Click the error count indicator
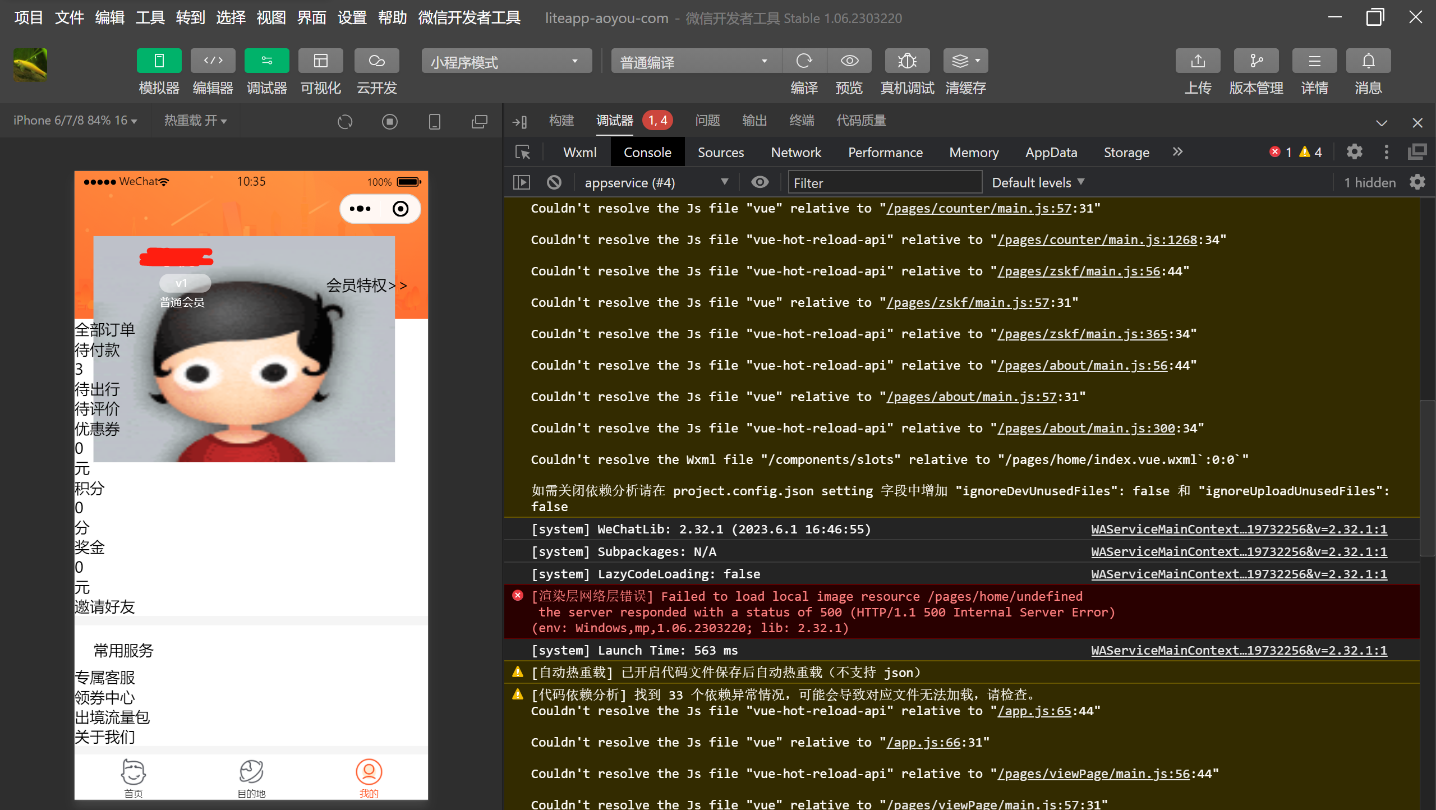1436x810 pixels. pos(1281,152)
